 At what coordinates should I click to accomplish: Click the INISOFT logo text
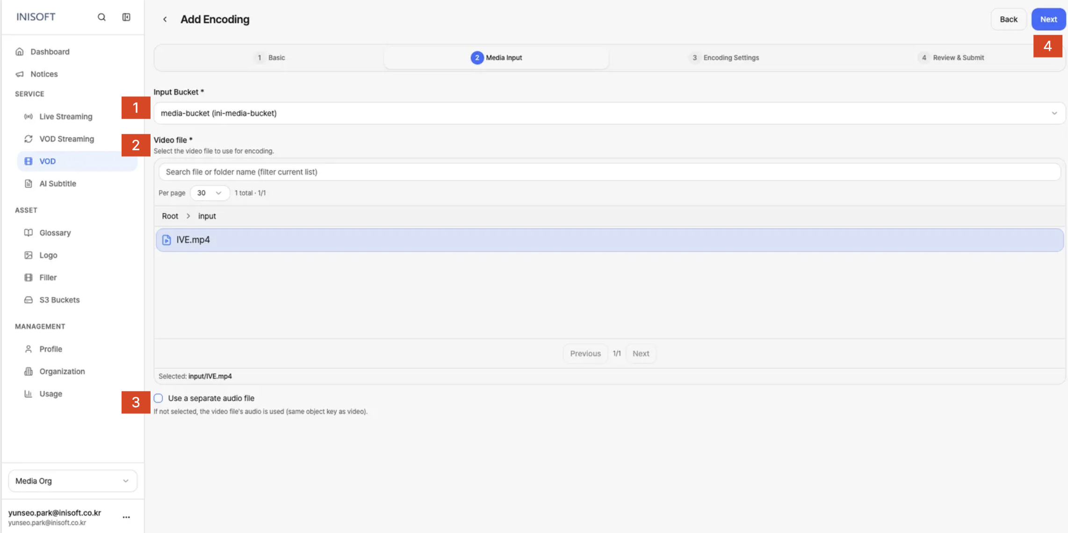click(x=36, y=17)
